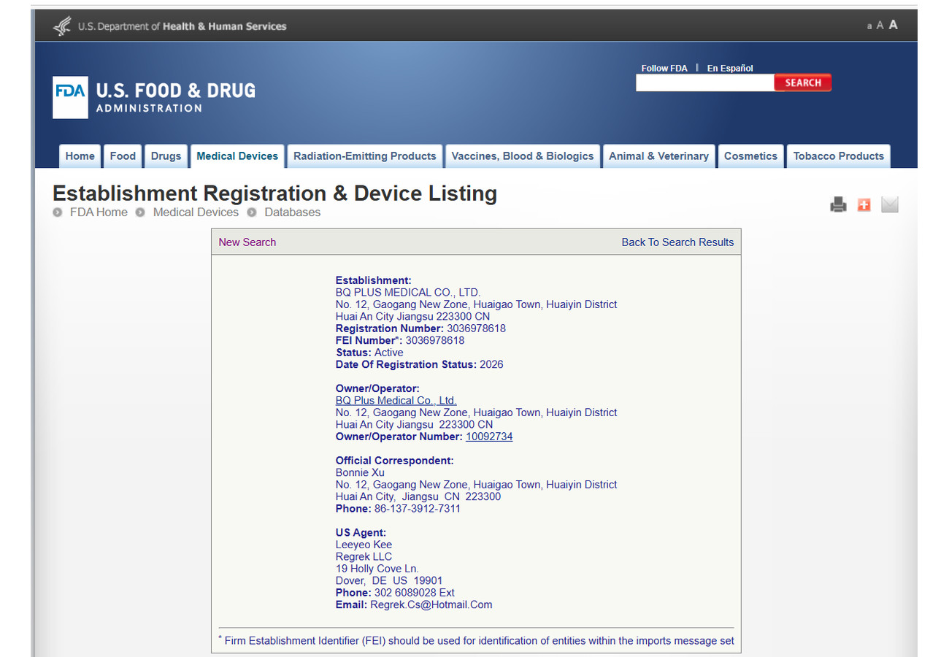Click Back To Search Results link
949x657 pixels.
point(677,242)
